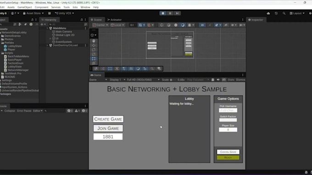This screenshot has height=175, width=312.
Task: Toggle Scene audio icon
Action: point(210,25)
